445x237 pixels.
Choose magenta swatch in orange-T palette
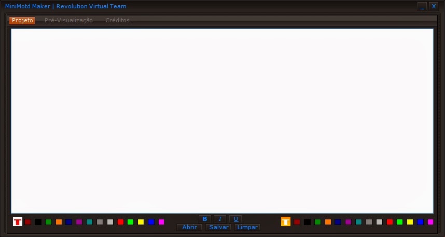point(430,222)
